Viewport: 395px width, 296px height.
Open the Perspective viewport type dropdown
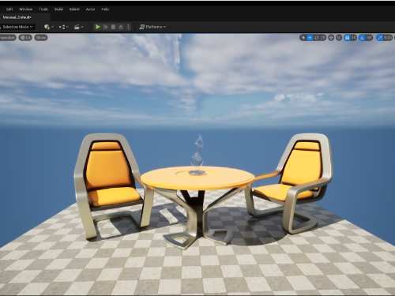(7, 38)
